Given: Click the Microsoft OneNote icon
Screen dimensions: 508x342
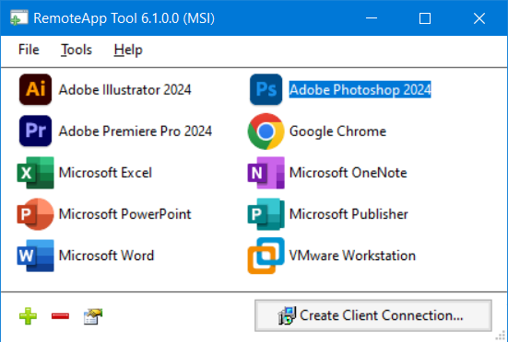Looking at the screenshot, I should click(266, 173).
